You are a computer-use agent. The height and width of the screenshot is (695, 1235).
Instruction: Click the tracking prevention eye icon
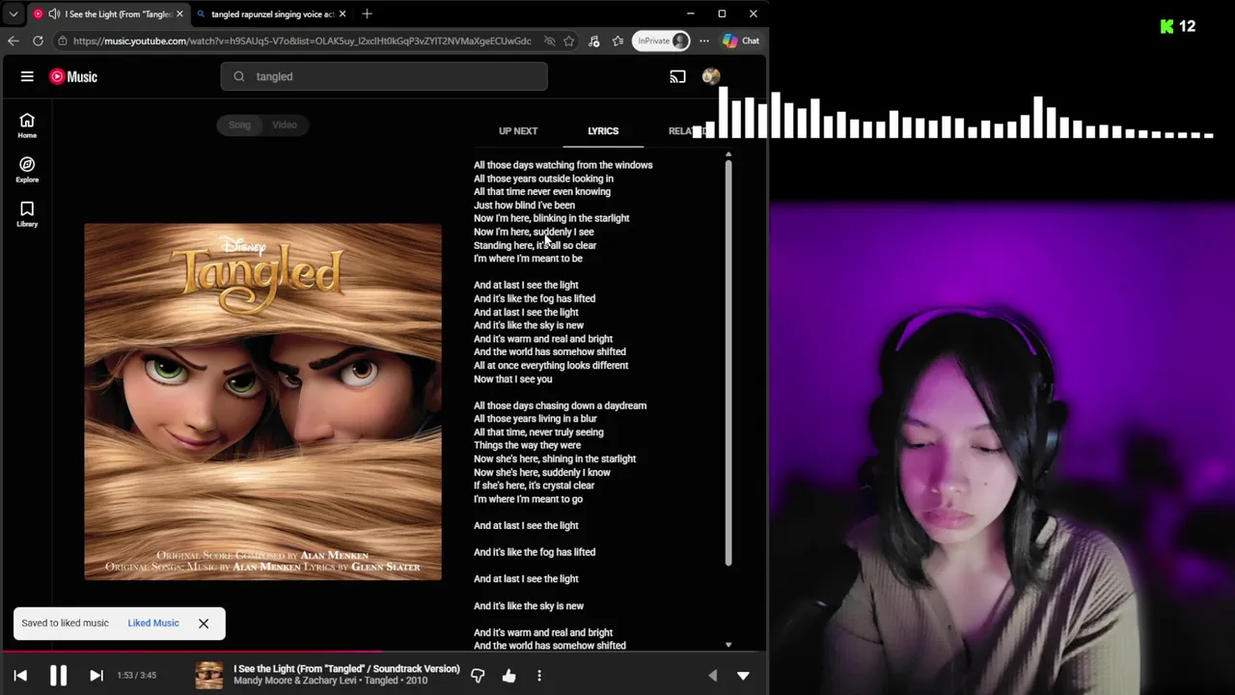(x=549, y=41)
